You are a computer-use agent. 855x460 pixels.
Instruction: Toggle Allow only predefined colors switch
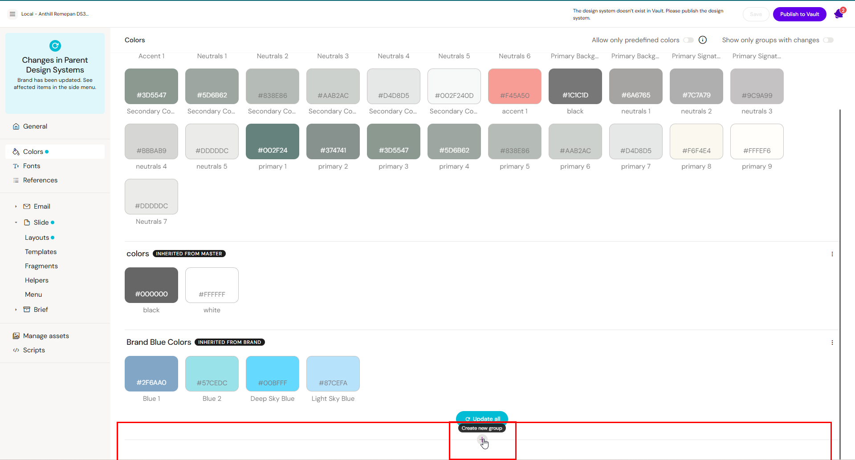(x=688, y=40)
